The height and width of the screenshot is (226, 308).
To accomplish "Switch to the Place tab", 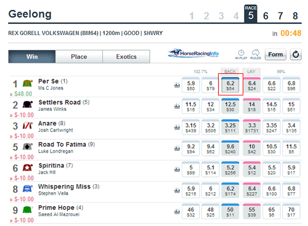I will pyautogui.click(x=79, y=57).
